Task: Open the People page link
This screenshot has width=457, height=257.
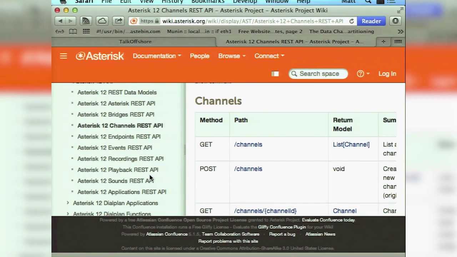Action: [200, 56]
